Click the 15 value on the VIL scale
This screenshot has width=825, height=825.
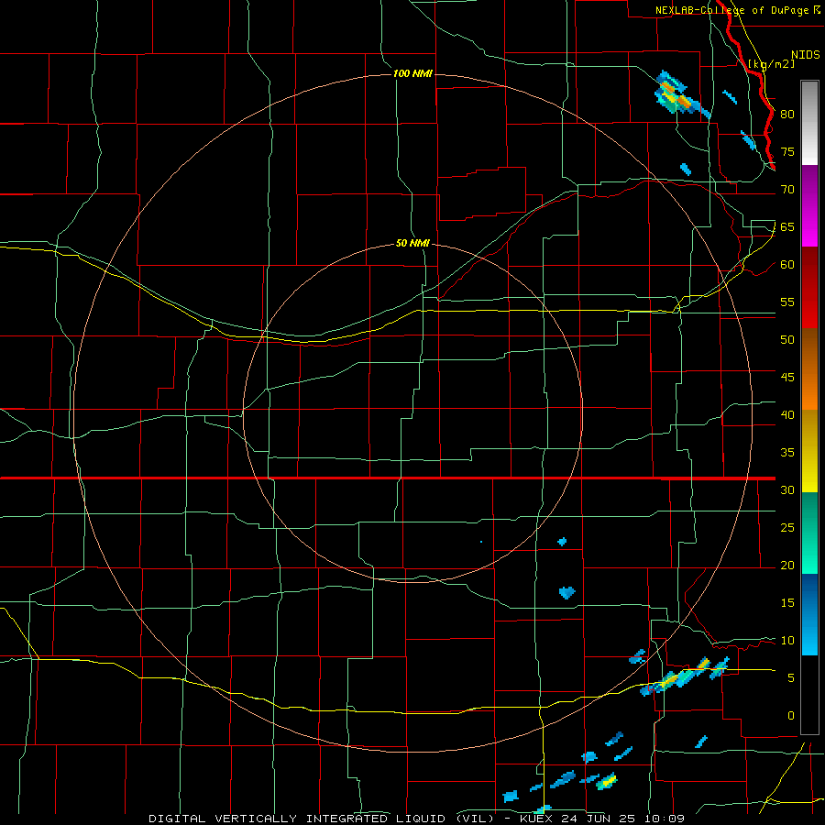click(787, 603)
